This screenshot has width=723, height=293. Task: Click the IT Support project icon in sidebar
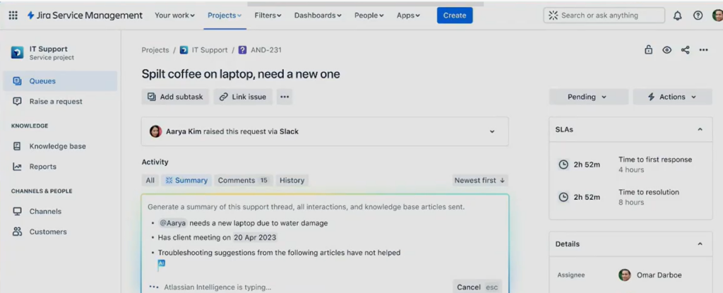click(17, 53)
